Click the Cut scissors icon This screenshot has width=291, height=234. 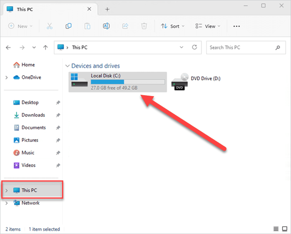50,26
